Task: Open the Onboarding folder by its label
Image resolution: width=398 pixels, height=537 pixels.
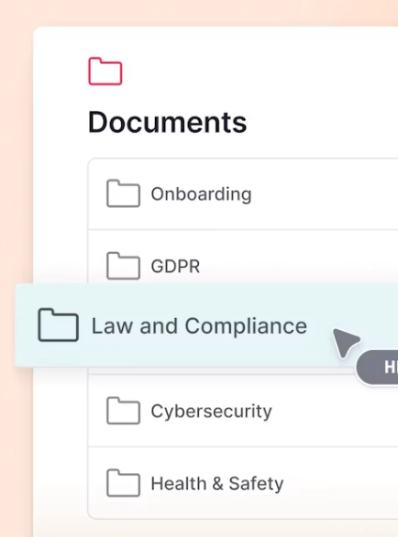Action: [x=201, y=194]
